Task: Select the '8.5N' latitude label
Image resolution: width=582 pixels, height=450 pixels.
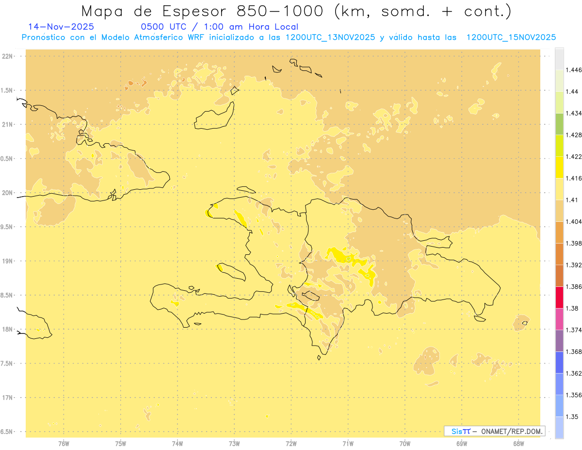Action: [7, 295]
